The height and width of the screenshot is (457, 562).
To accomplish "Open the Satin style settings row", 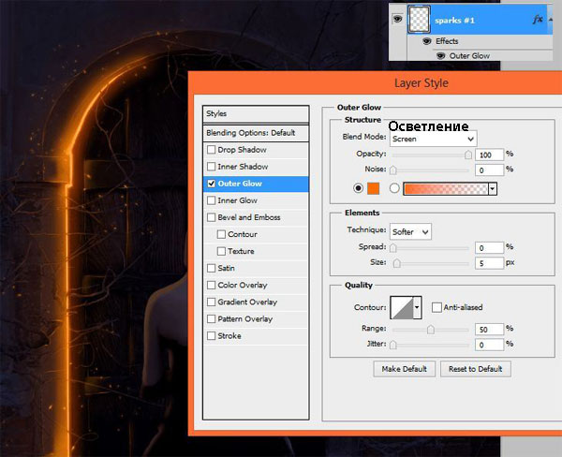I will click(256, 268).
